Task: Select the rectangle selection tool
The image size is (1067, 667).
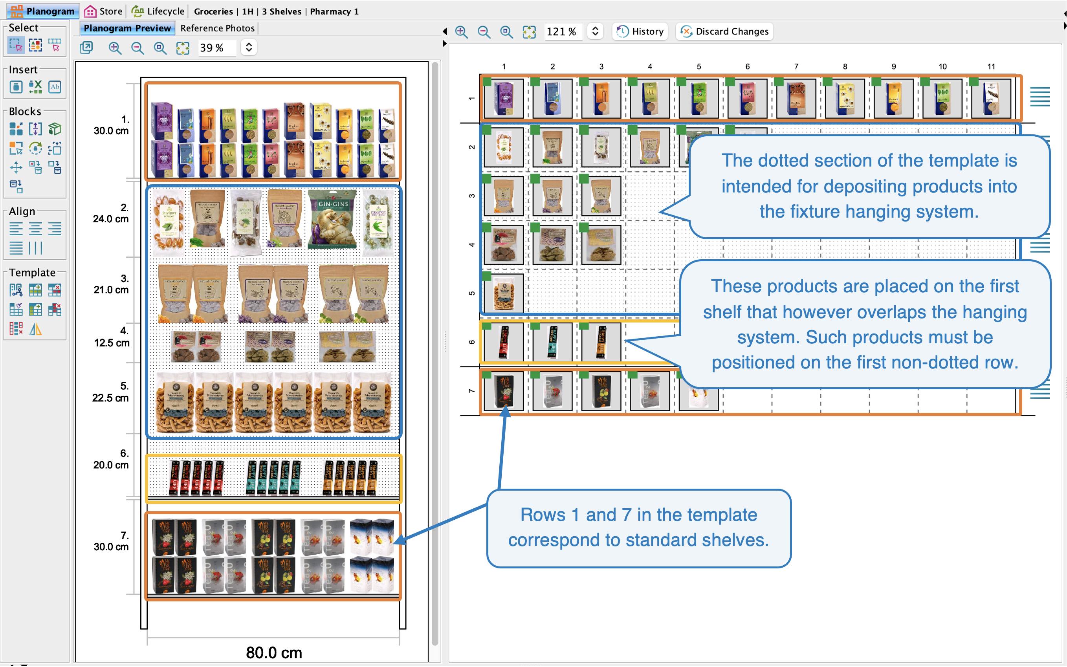Action: pos(16,45)
